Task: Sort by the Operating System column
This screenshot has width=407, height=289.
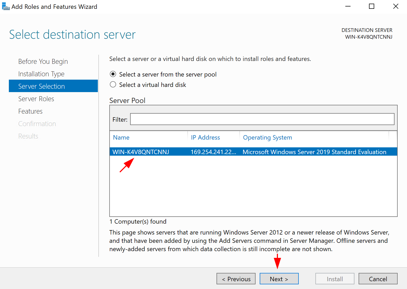Action: 267,137
